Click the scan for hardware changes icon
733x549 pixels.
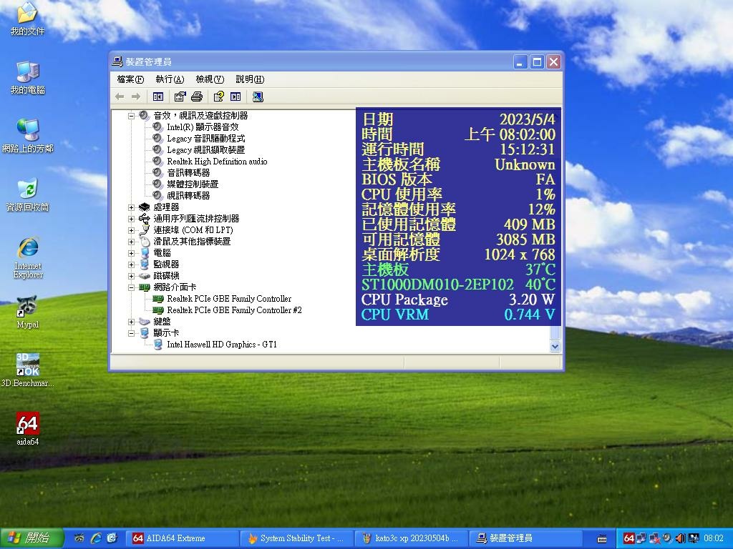(258, 97)
